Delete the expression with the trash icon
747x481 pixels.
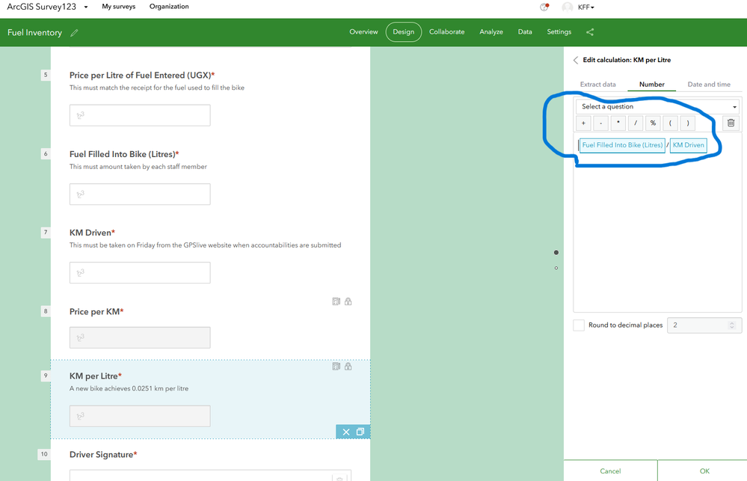point(731,123)
